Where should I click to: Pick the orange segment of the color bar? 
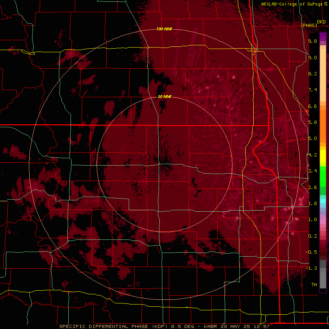coord(323,126)
